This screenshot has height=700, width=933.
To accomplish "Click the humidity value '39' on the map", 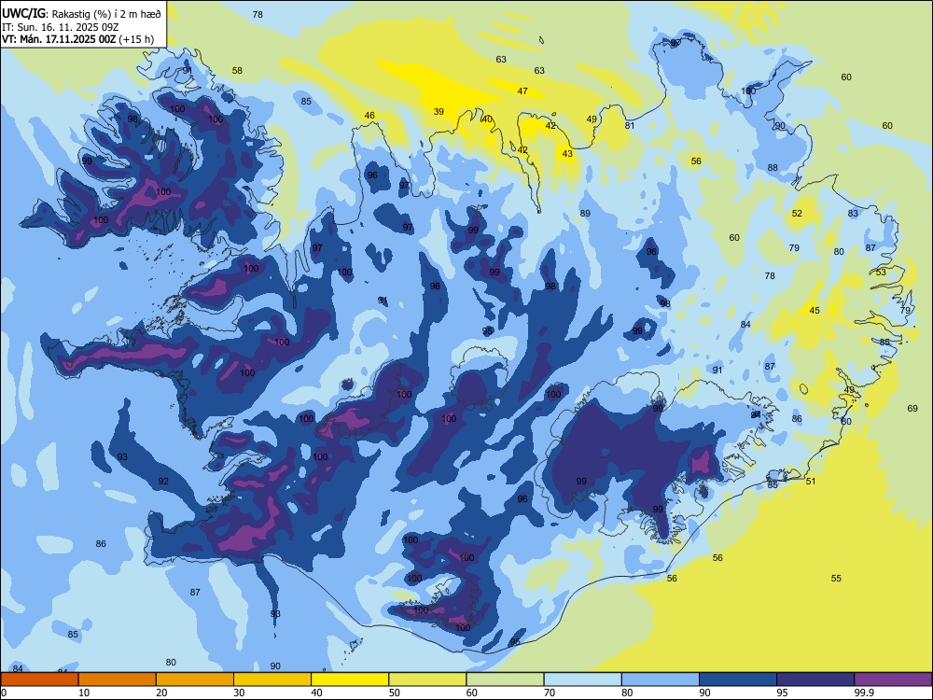I will pyautogui.click(x=439, y=111).
